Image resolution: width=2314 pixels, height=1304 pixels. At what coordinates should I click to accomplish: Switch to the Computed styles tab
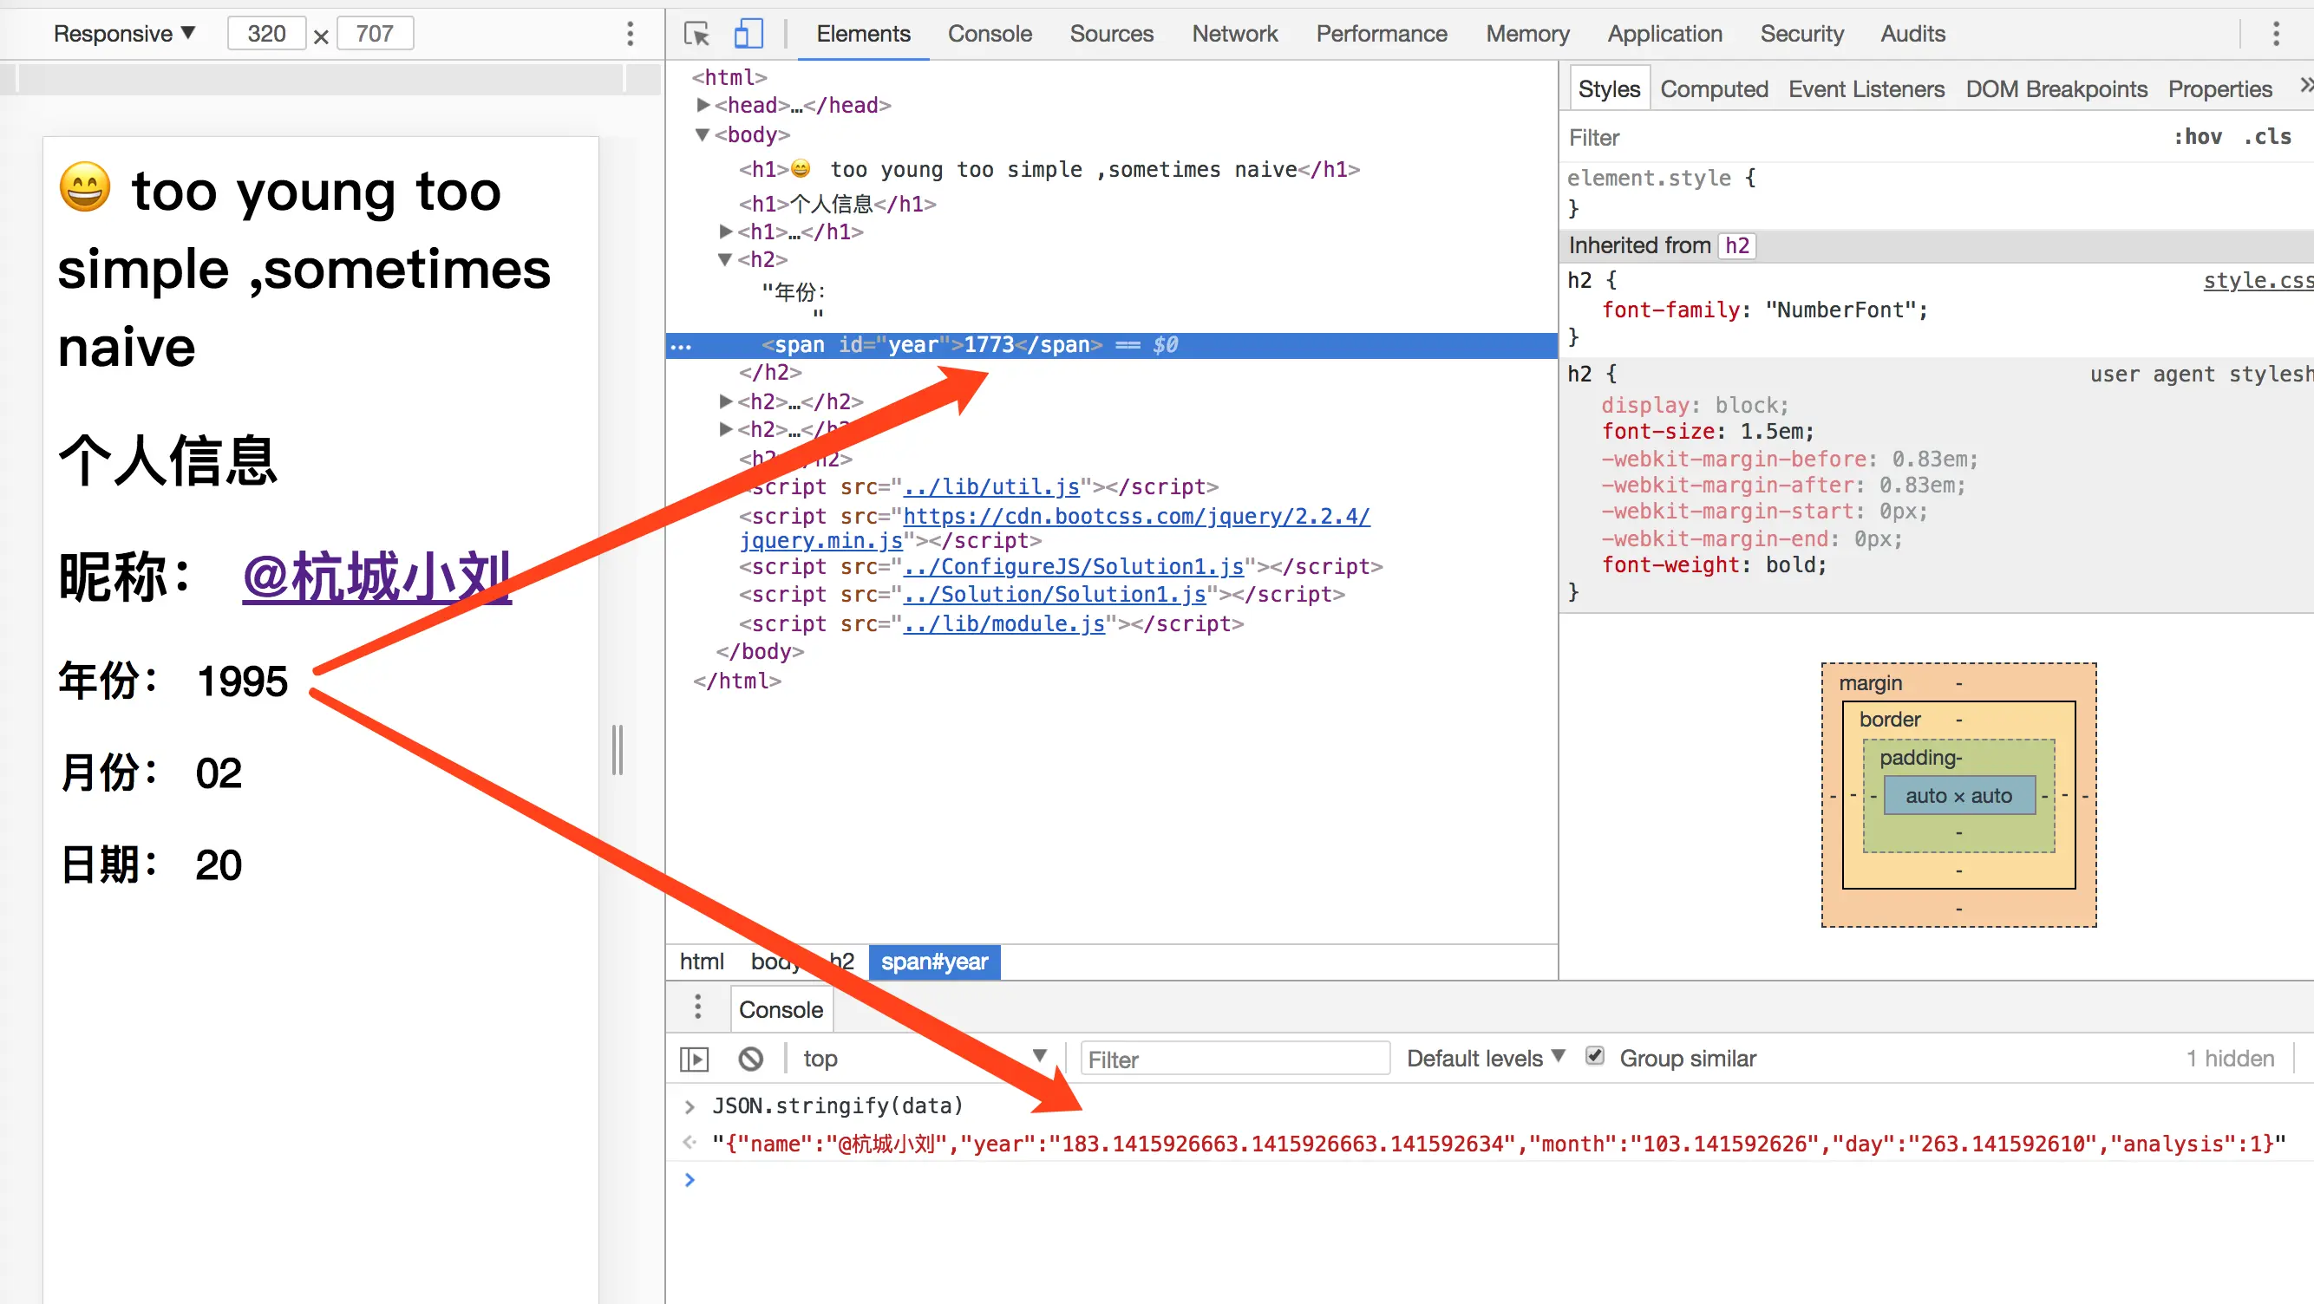pyautogui.click(x=1713, y=89)
